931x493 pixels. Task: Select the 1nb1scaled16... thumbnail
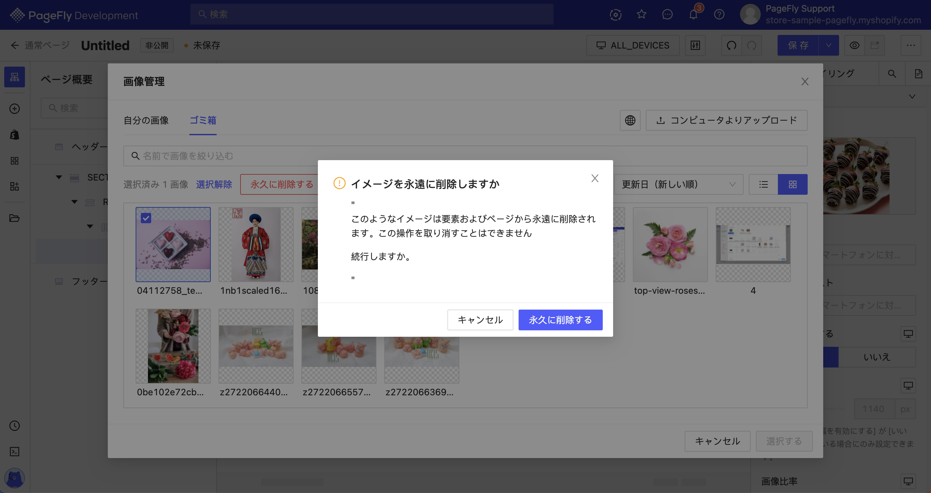point(256,244)
